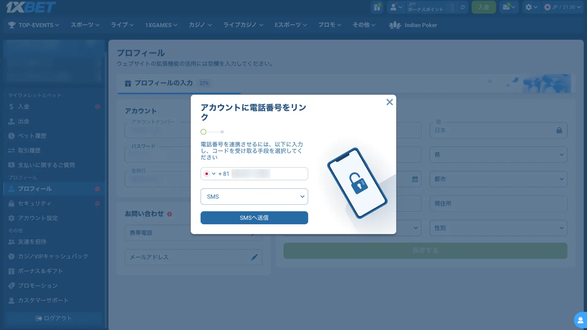Edit メールアドレス with the pencil icon
Image resolution: width=587 pixels, height=330 pixels.
tap(254, 257)
